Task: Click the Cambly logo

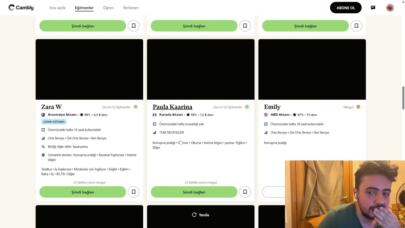Action: tap(21, 8)
